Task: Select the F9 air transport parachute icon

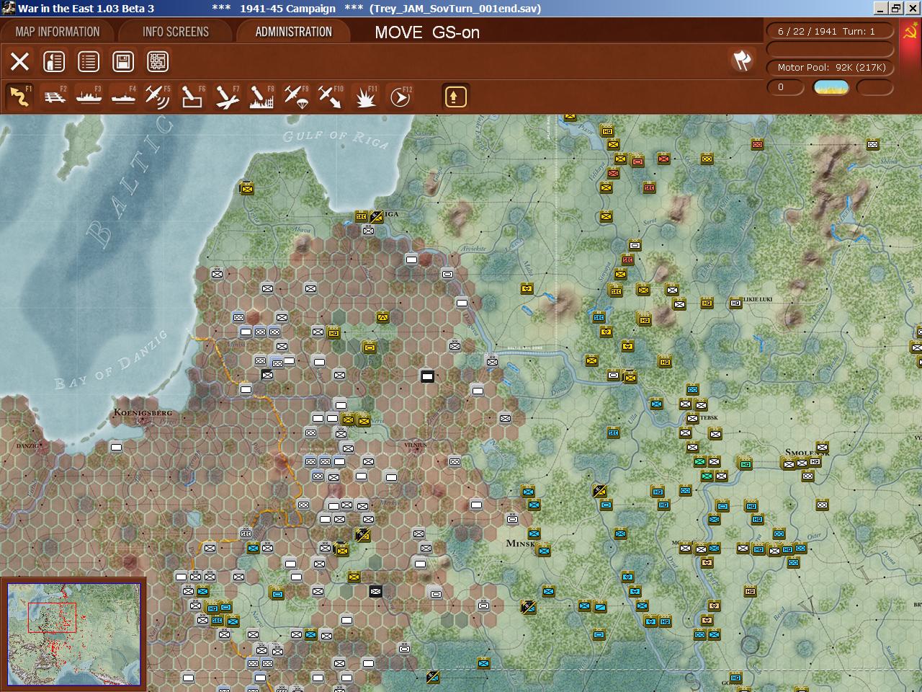Action: (x=296, y=97)
